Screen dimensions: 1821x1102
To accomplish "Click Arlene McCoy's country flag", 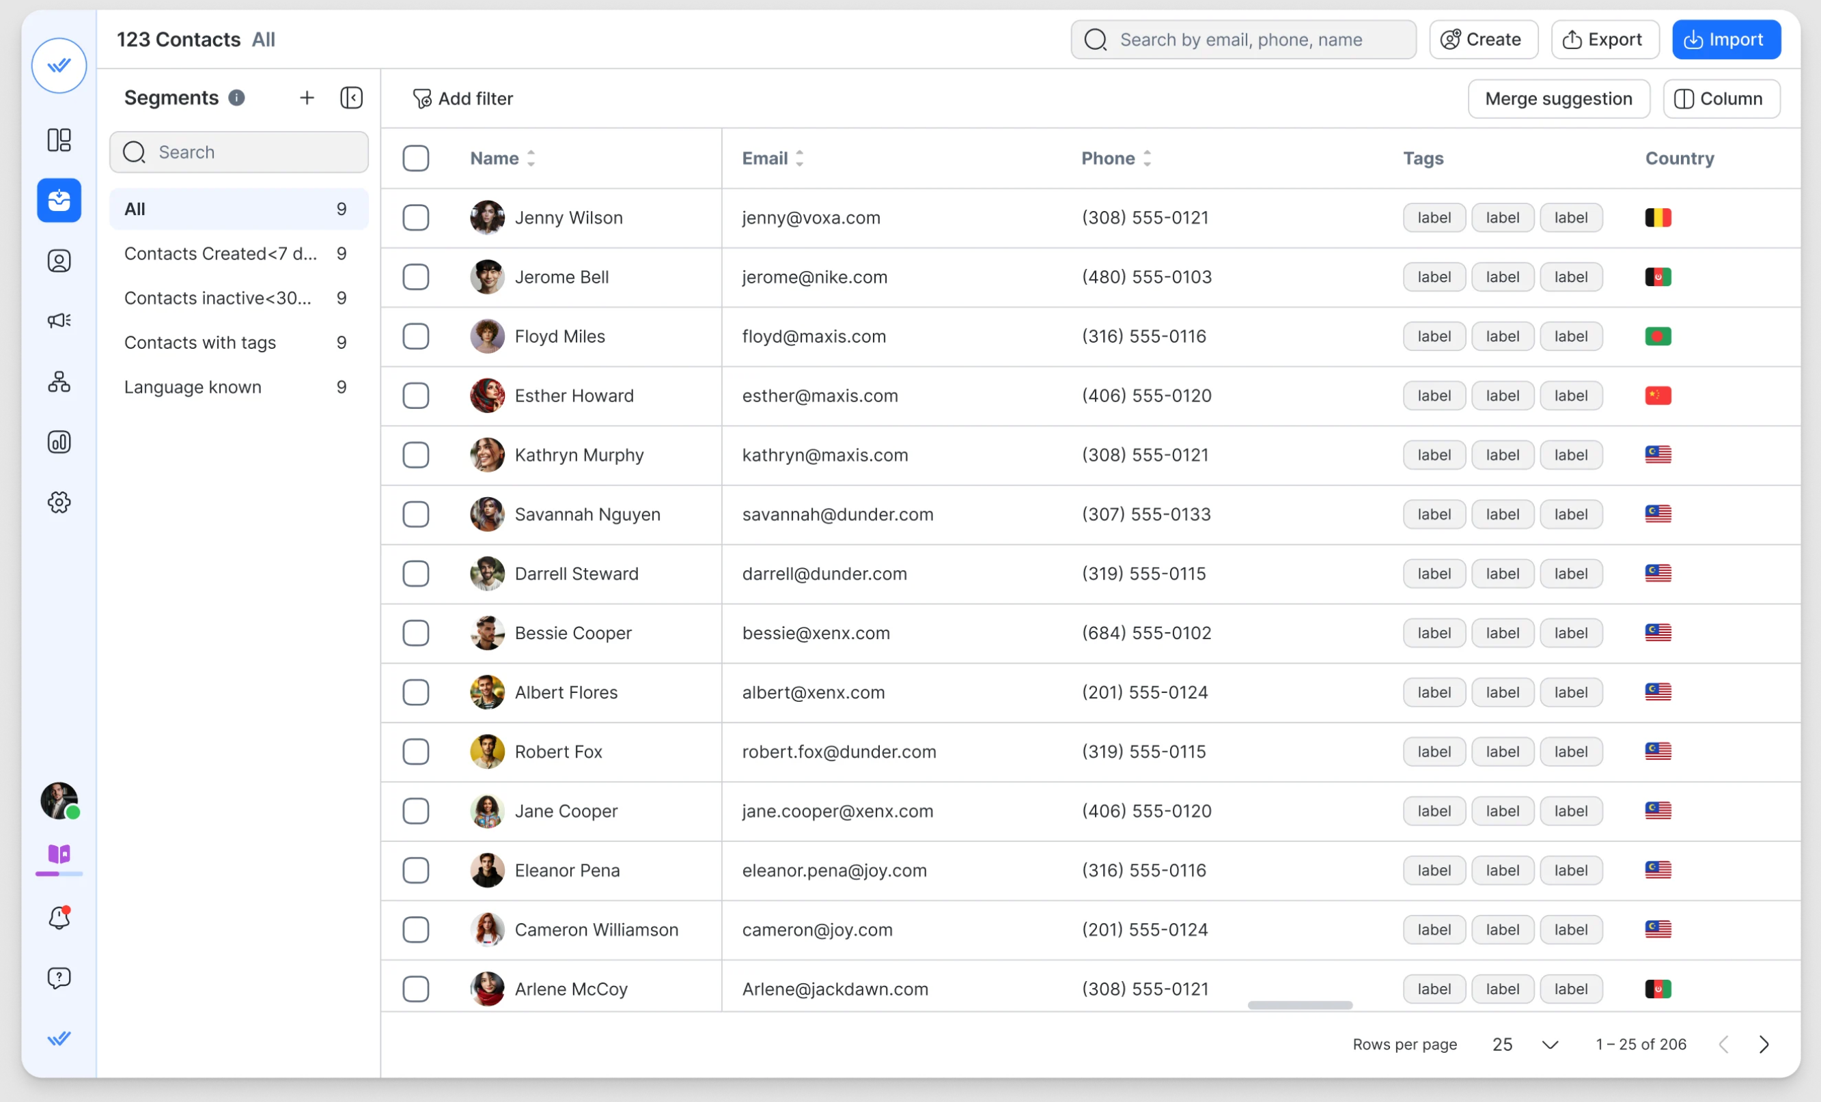I will coord(1658,989).
